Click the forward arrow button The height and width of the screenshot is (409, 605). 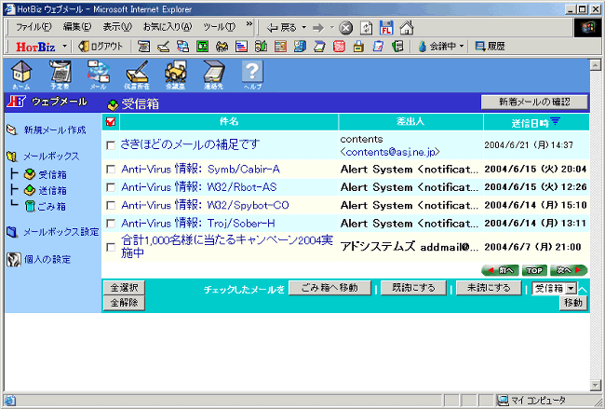click(x=318, y=28)
